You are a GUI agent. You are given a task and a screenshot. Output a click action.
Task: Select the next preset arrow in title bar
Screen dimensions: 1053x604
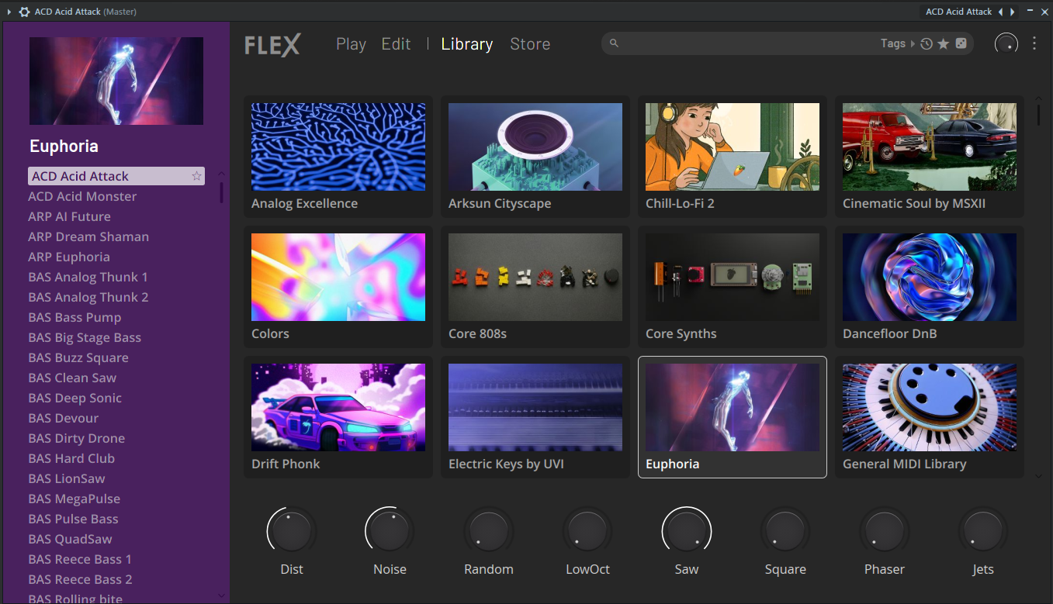(1012, 12)
